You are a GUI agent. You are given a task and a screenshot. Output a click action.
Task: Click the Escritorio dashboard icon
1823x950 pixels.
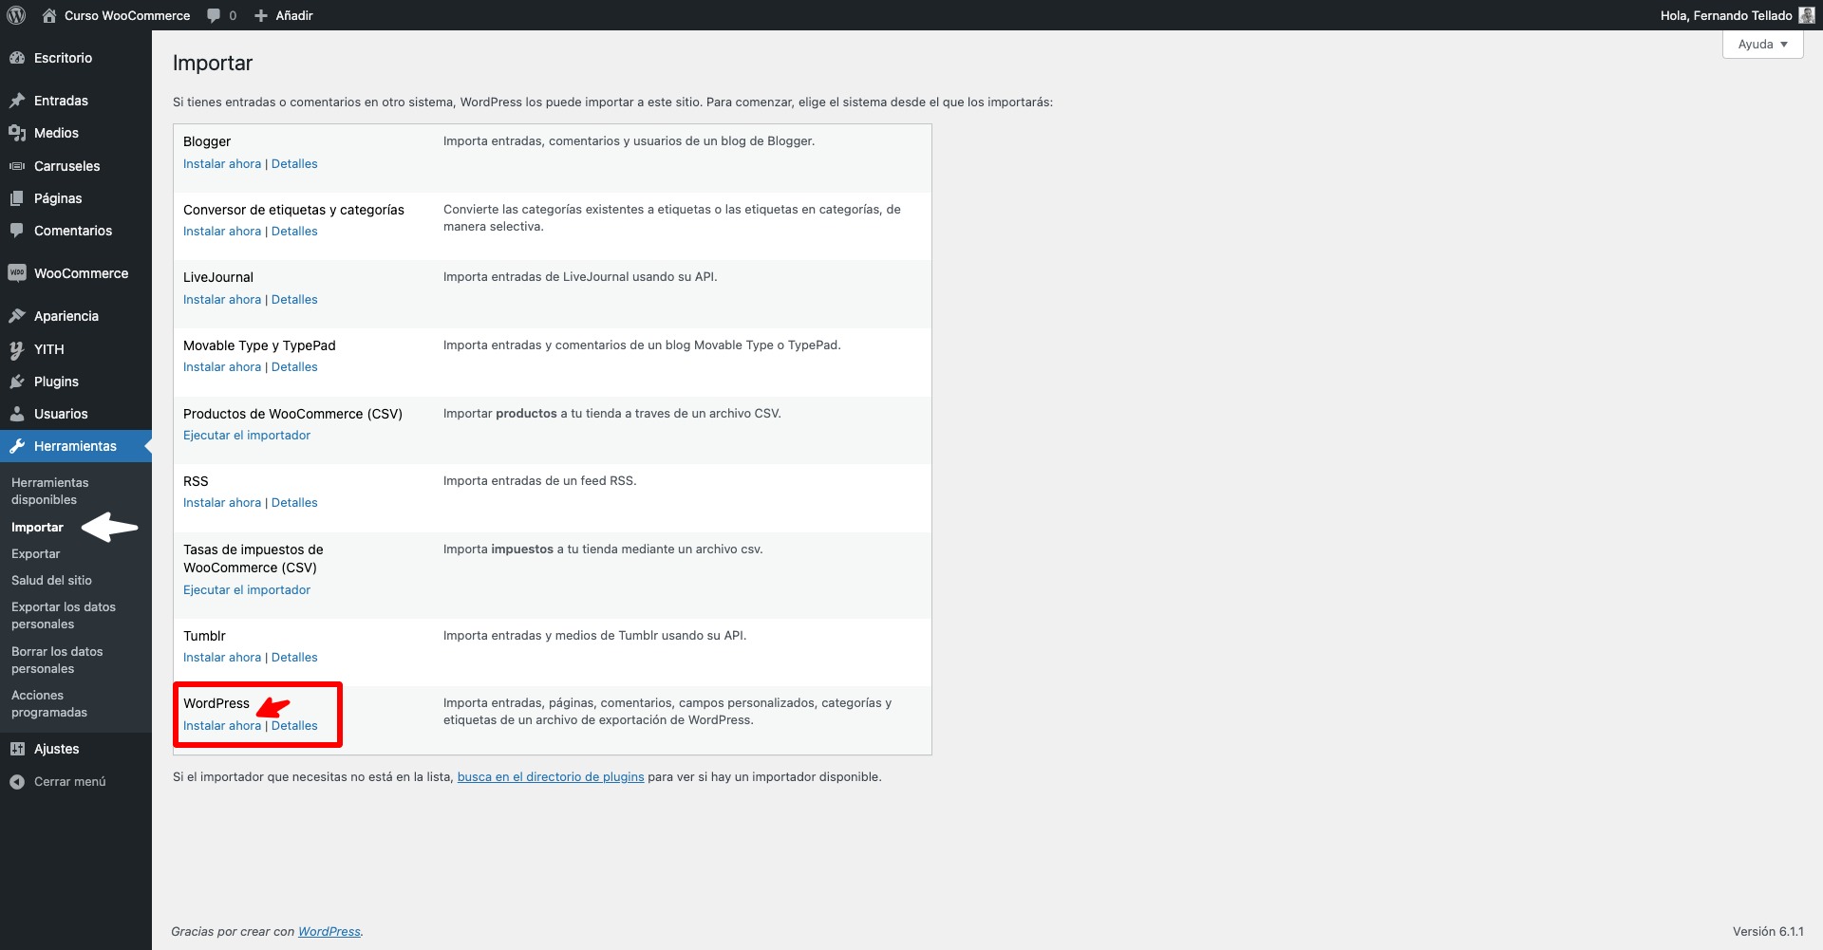coord(17,58)
